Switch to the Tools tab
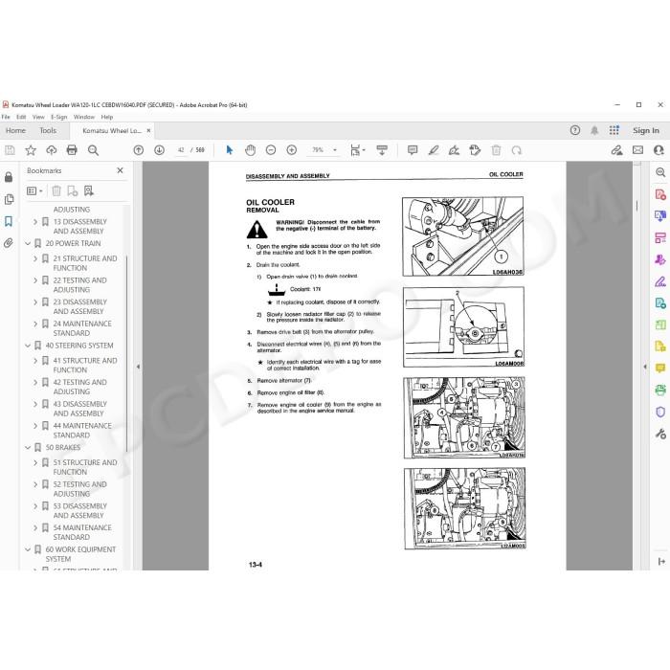Image resolution: width=670 pixels, height=670 pixels. point(48,130)
